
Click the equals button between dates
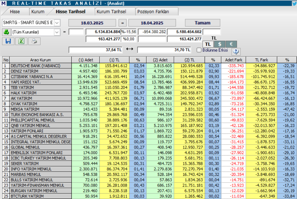tap(123, 23)
